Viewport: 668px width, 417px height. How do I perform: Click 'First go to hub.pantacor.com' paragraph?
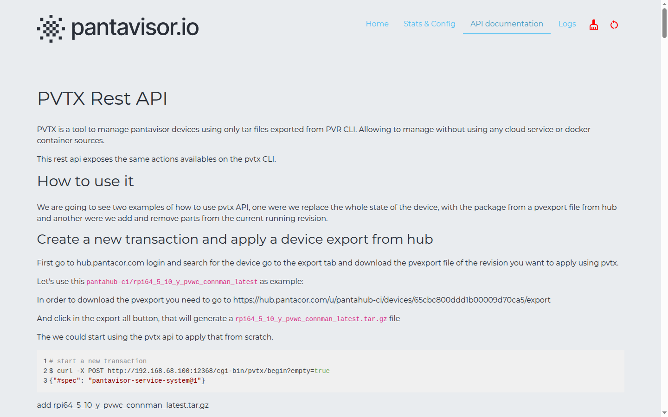[328, 263]
